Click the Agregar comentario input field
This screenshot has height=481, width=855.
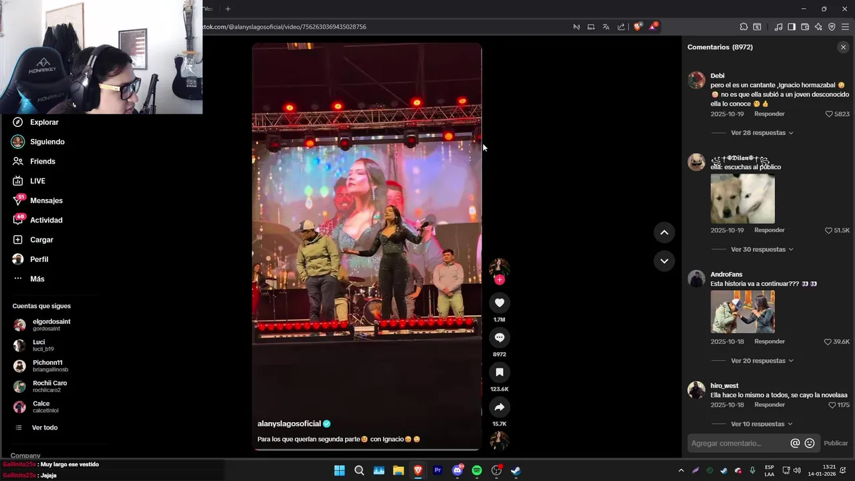click(x=739, y=443)
